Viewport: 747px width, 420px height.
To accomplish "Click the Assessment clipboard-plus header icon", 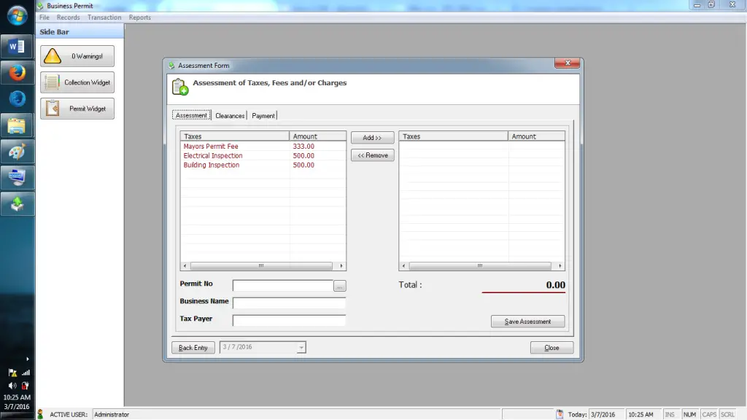I will coord(180,87).
